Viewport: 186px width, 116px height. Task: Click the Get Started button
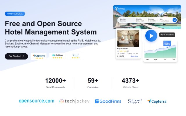click(16, 56)
